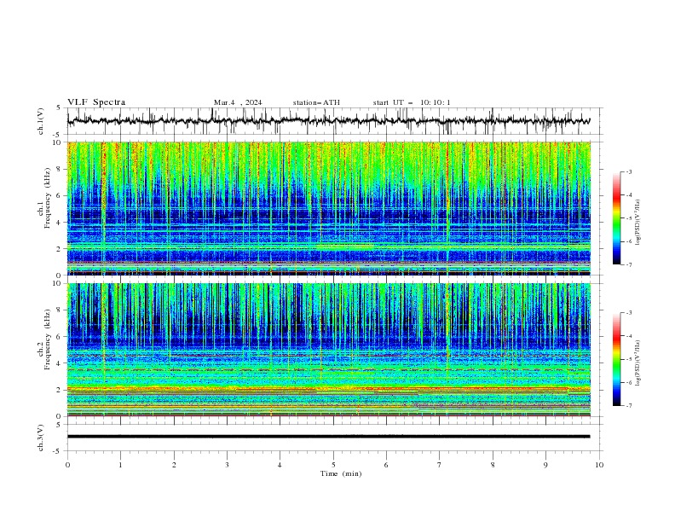Click time axis tick label "6"

point(386,465)
